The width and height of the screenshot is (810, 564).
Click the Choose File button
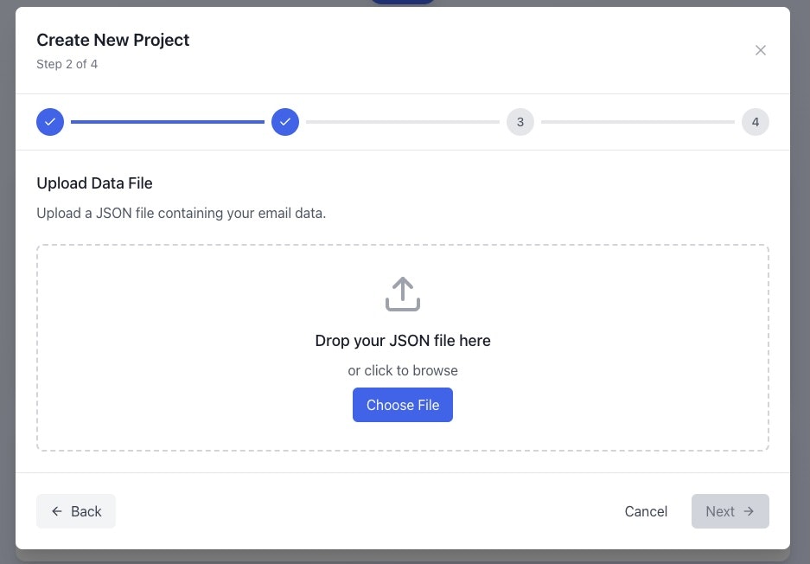coord(402,405)
